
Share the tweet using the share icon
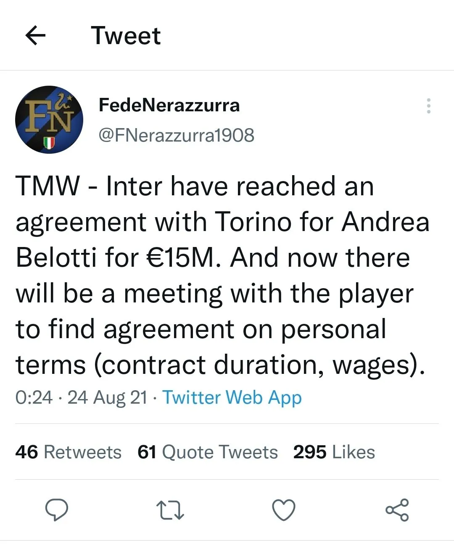point(397,510)
